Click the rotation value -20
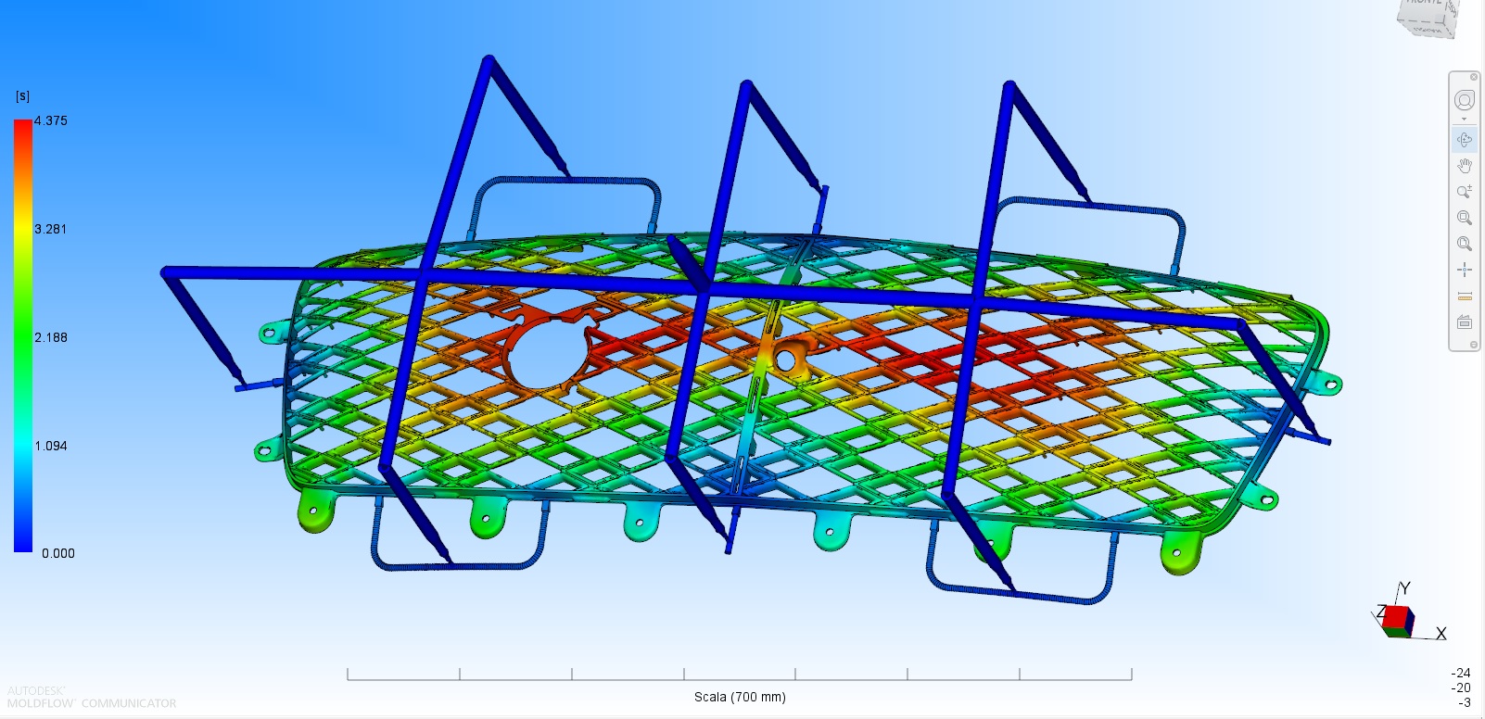This screenshot has width=1485, height=719. pyautogui.click(x=1461, y=687)
